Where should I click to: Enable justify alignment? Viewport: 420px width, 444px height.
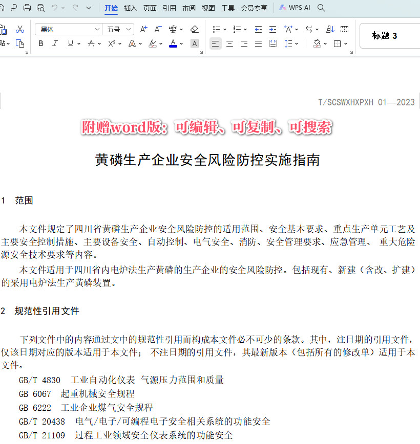[258, 44]
